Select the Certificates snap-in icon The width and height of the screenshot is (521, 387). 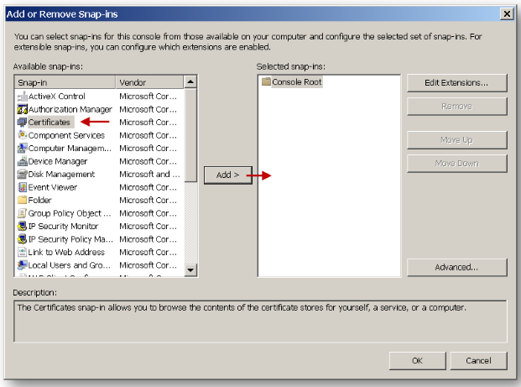click(23, 123)
